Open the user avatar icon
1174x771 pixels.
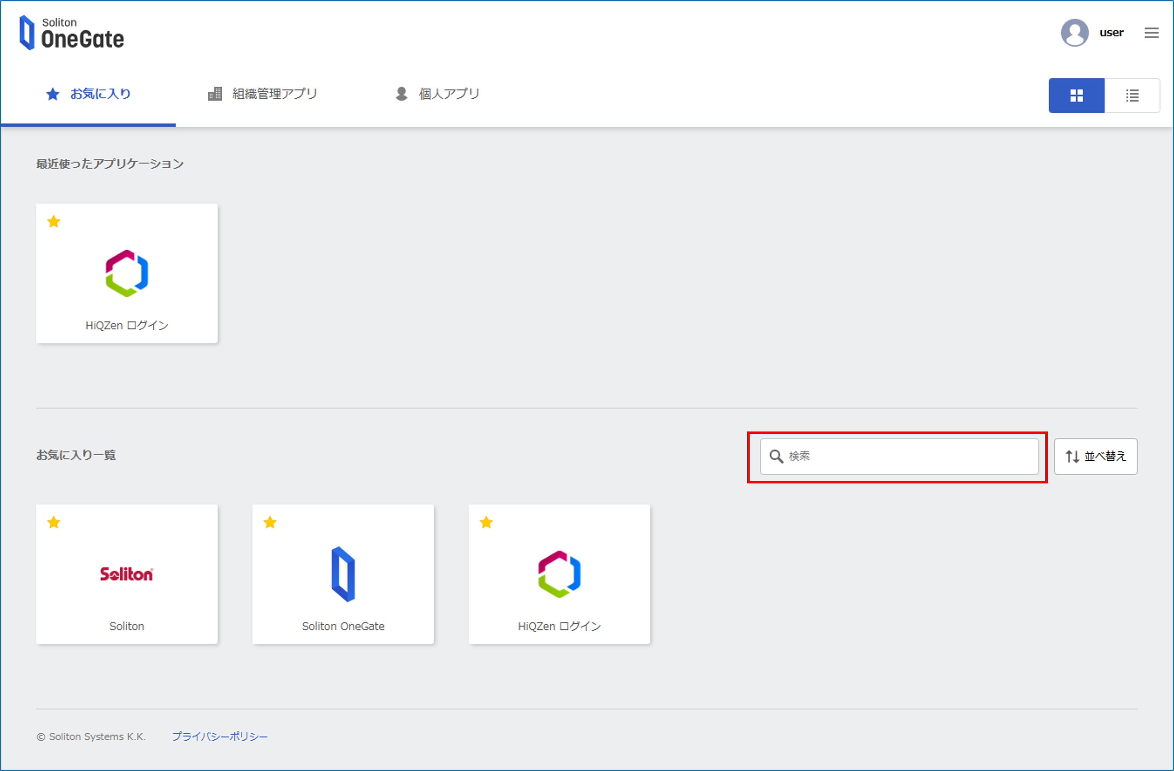(x=1075, y=33)
